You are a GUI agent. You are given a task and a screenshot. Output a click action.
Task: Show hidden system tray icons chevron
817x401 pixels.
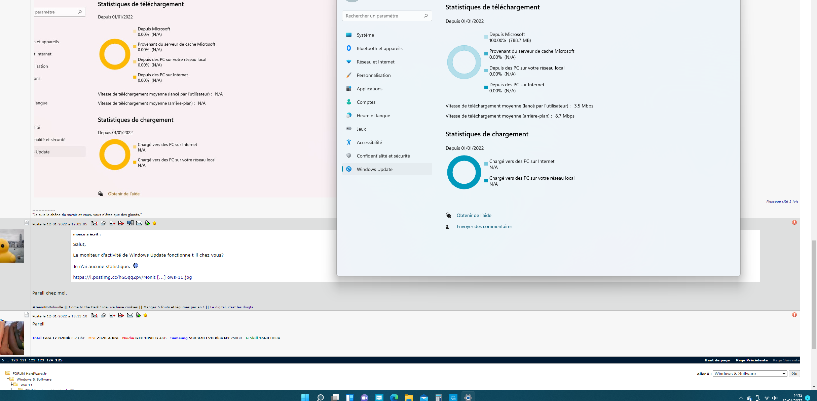pos(741,398)
